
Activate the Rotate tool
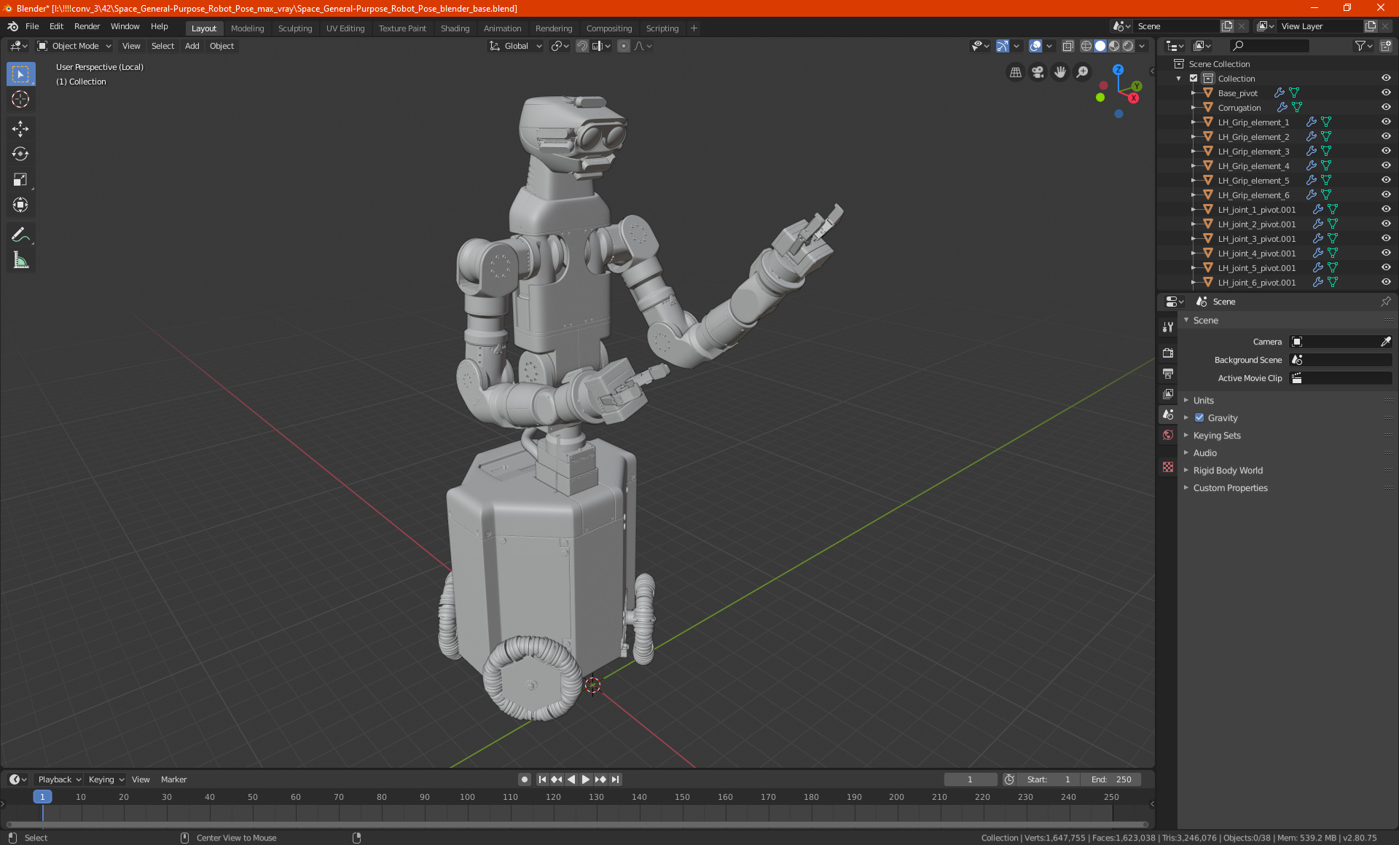coord(20,154)
